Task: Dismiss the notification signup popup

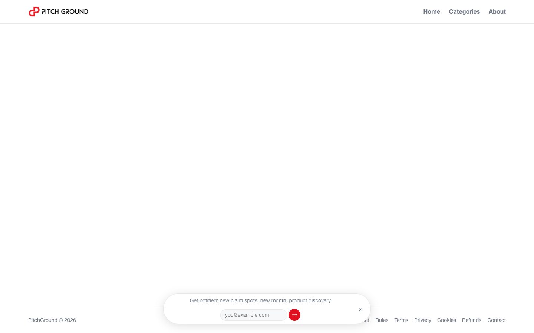Action: click(361, 309)
